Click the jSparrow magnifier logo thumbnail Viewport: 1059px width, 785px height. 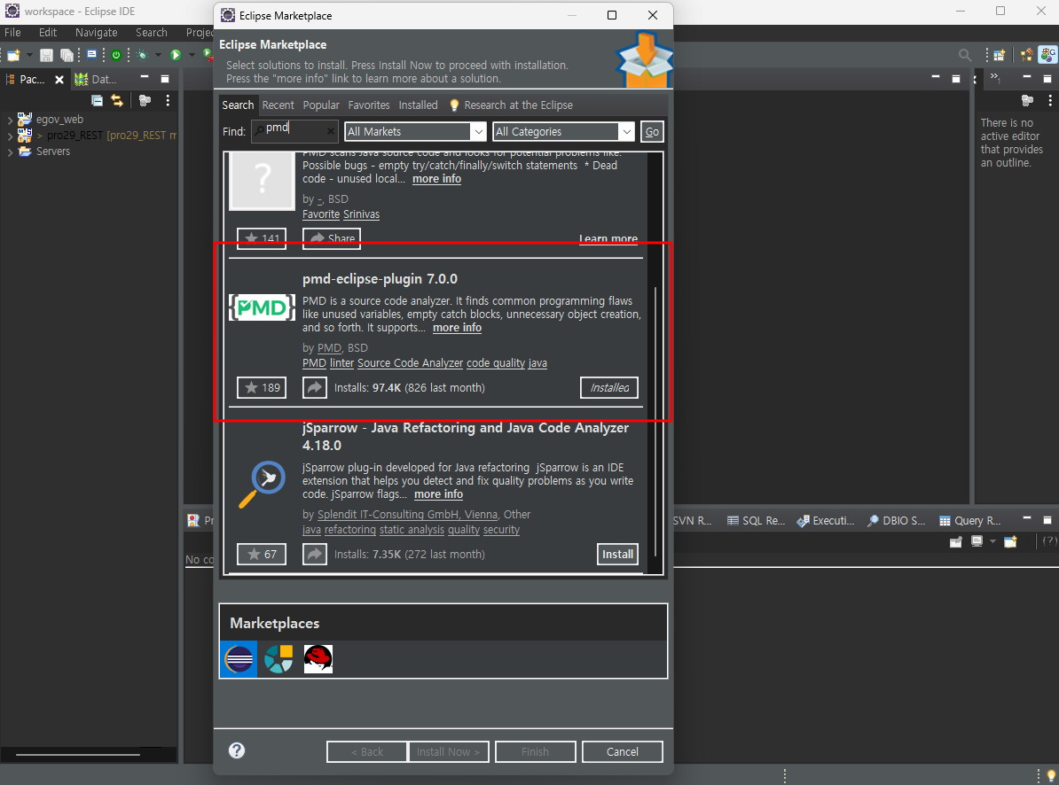point(262,483)
